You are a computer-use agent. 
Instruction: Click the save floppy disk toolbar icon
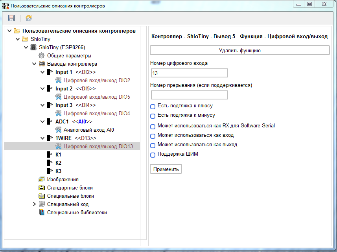pyautogui.click(x=11, y=18)
